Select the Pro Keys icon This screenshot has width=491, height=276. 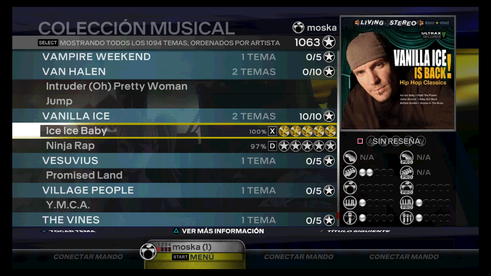pyautogui.click(x=407, y=203)
